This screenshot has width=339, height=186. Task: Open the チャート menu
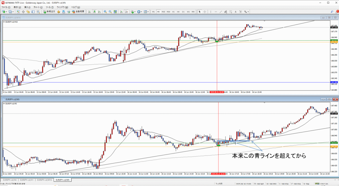click(38, 7)
